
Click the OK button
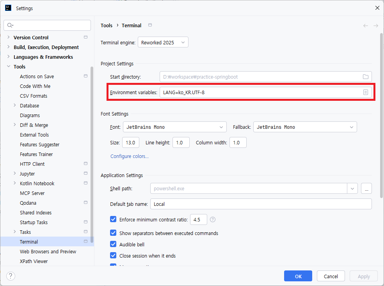tap(298, 276)
